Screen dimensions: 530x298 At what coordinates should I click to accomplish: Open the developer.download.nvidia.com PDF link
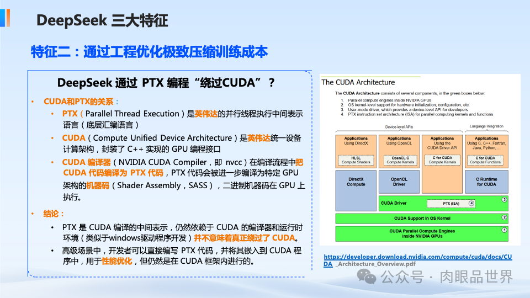[418, 260]
